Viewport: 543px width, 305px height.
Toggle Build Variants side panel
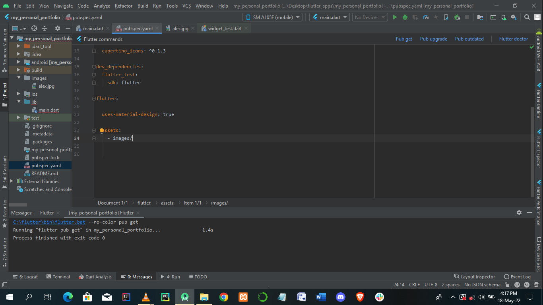(x=5, y=172)
